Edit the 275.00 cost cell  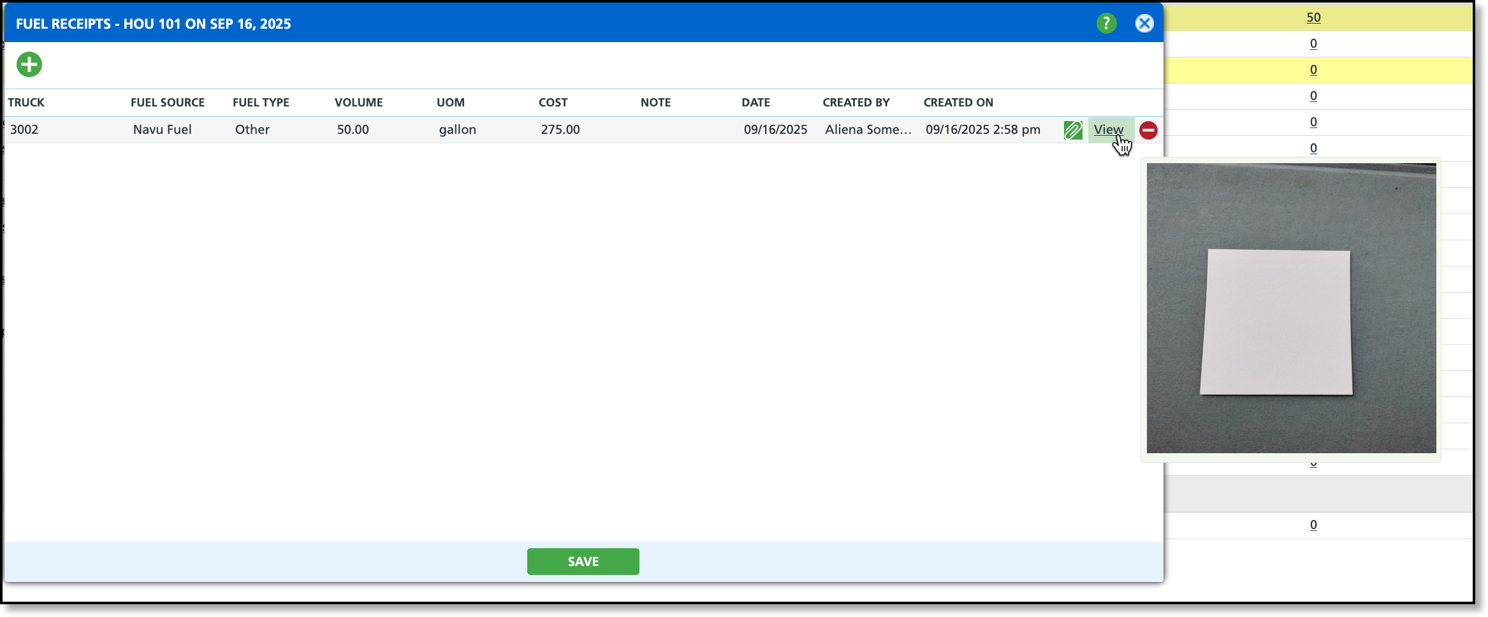[560, 129]
